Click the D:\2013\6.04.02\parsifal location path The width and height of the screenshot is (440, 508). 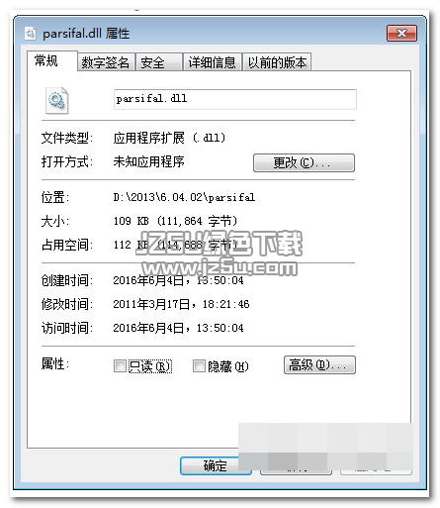[x=184, y=197]
